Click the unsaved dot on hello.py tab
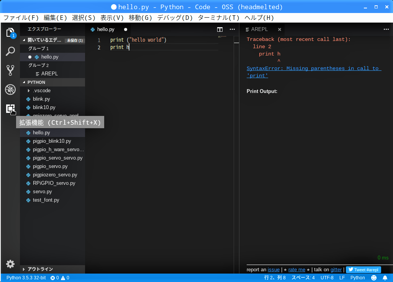Viewport: 393px width, 282px height. click(126, 29)
